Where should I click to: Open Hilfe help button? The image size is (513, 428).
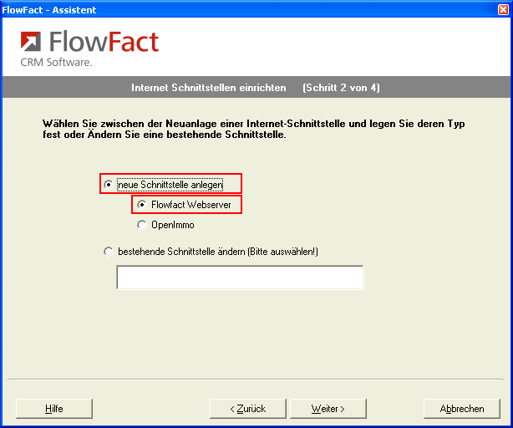point(54,409)
